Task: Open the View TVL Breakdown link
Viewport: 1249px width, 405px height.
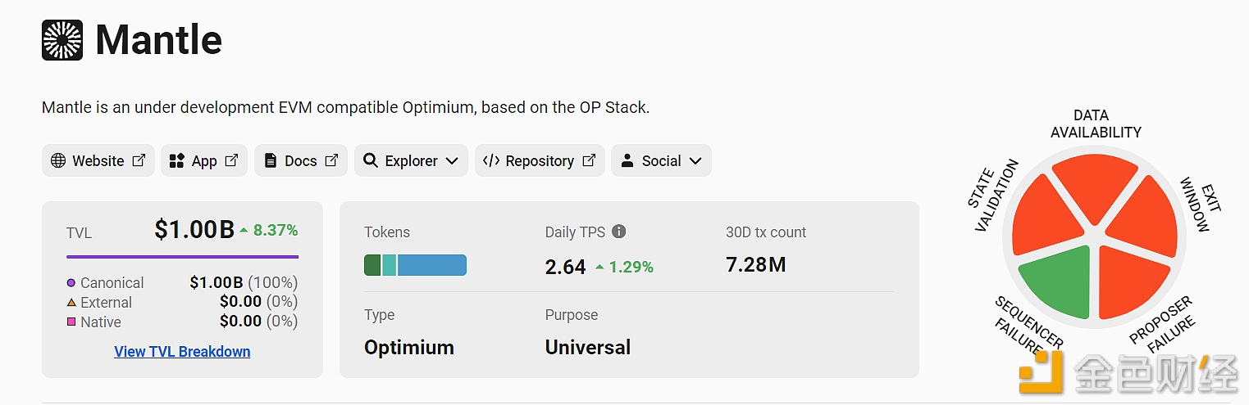Action: point(182,352)
